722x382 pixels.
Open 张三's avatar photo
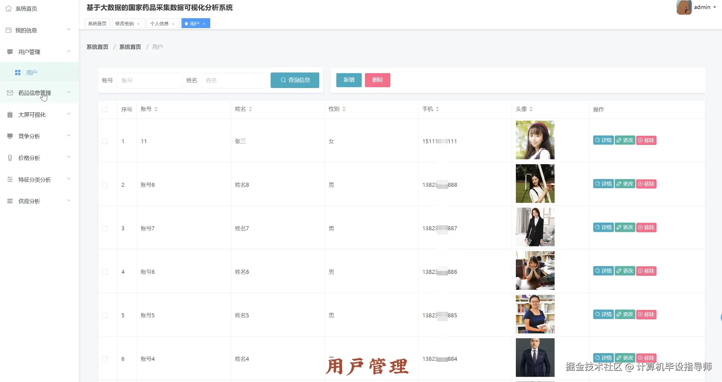pos(535,140)
